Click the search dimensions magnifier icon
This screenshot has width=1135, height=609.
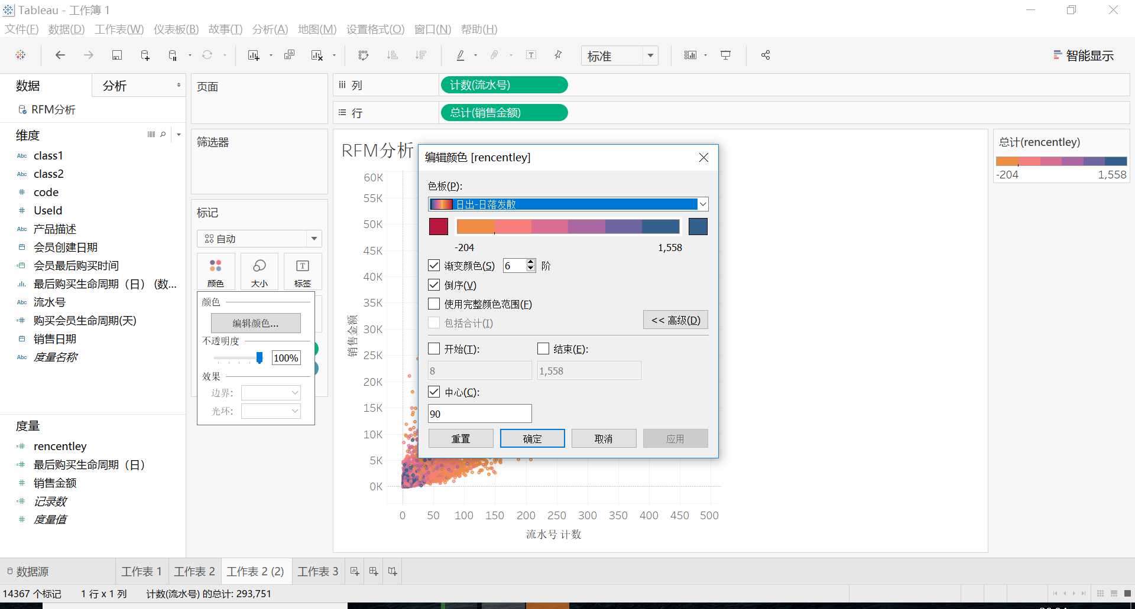pyautogui.click(x=163, y=135)
